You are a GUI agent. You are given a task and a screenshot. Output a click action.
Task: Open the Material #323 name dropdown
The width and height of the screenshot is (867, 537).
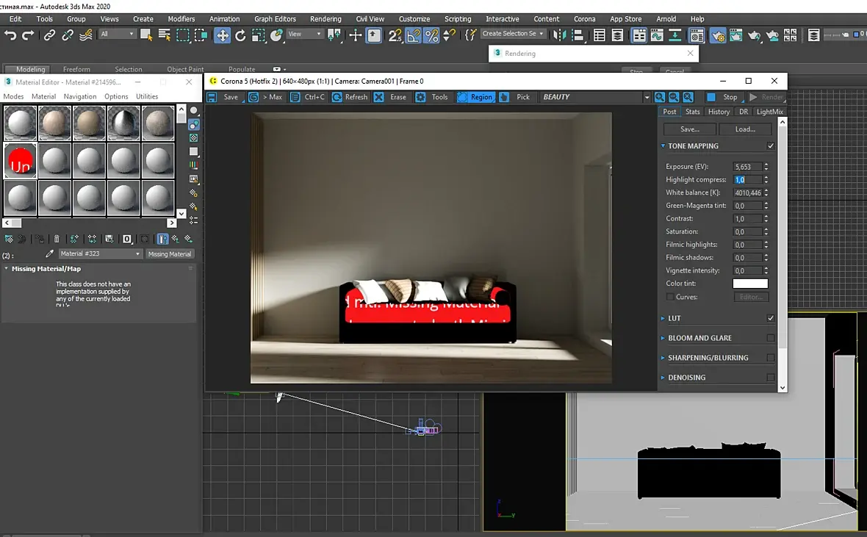(137, 254)
